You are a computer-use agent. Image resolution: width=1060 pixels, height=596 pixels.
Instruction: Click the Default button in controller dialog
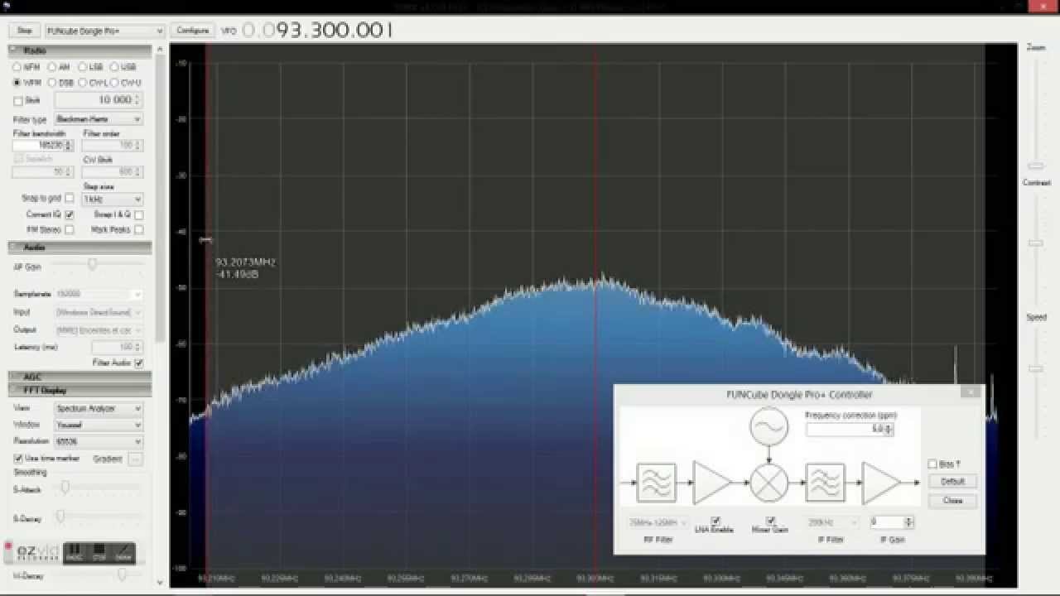click(x=952, y=481)
